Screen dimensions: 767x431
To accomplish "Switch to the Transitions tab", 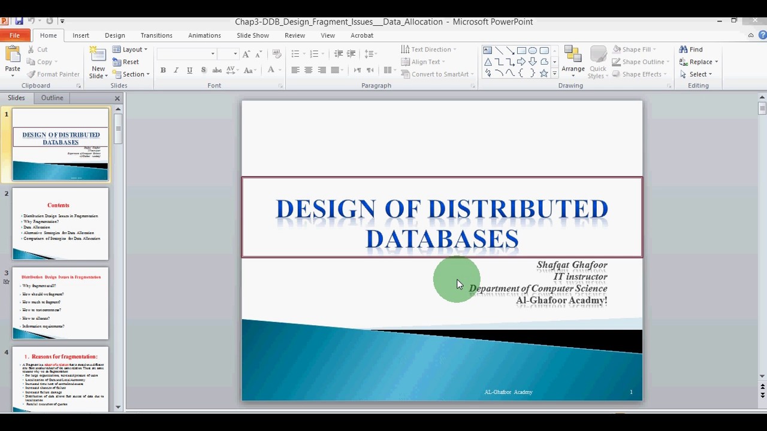I will pyautogui.click(x=156, y=35).
